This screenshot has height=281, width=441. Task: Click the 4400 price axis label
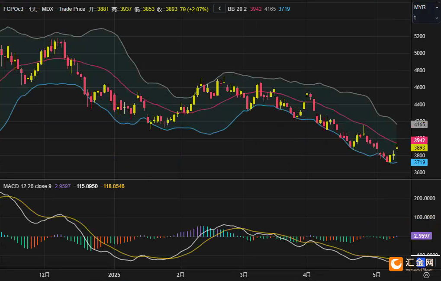pos(419,104)
